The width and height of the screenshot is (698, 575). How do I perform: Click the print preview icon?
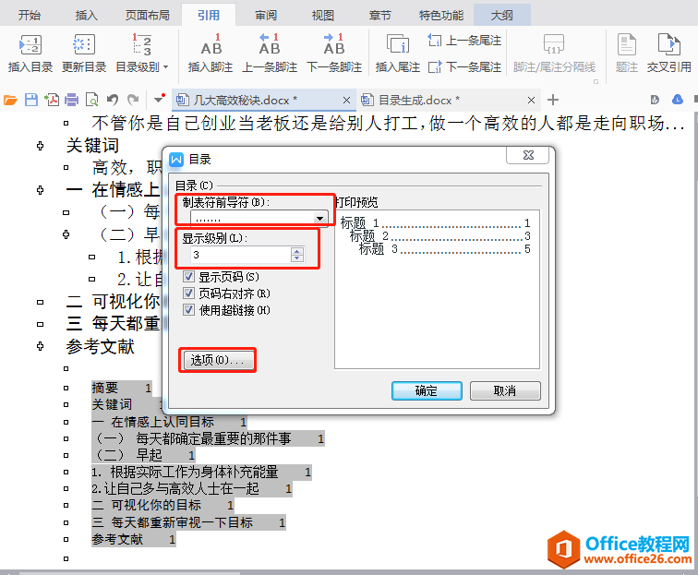click(91, 100)
